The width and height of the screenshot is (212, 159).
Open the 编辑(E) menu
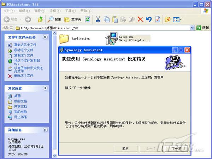24,11
